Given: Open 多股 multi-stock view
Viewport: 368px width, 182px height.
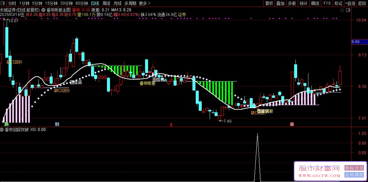Looking at the screenshot, I should pyautogui.click(x=292, y=3).
